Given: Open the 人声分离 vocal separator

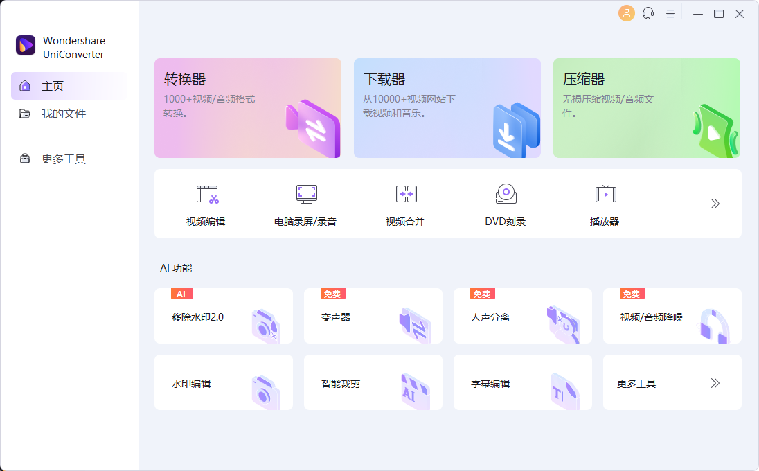Looking at the screenshot, I should [x=522, y=315].
